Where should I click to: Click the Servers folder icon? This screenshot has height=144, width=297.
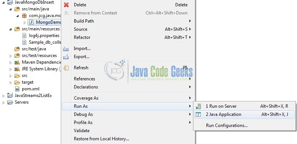pos(10,102)
